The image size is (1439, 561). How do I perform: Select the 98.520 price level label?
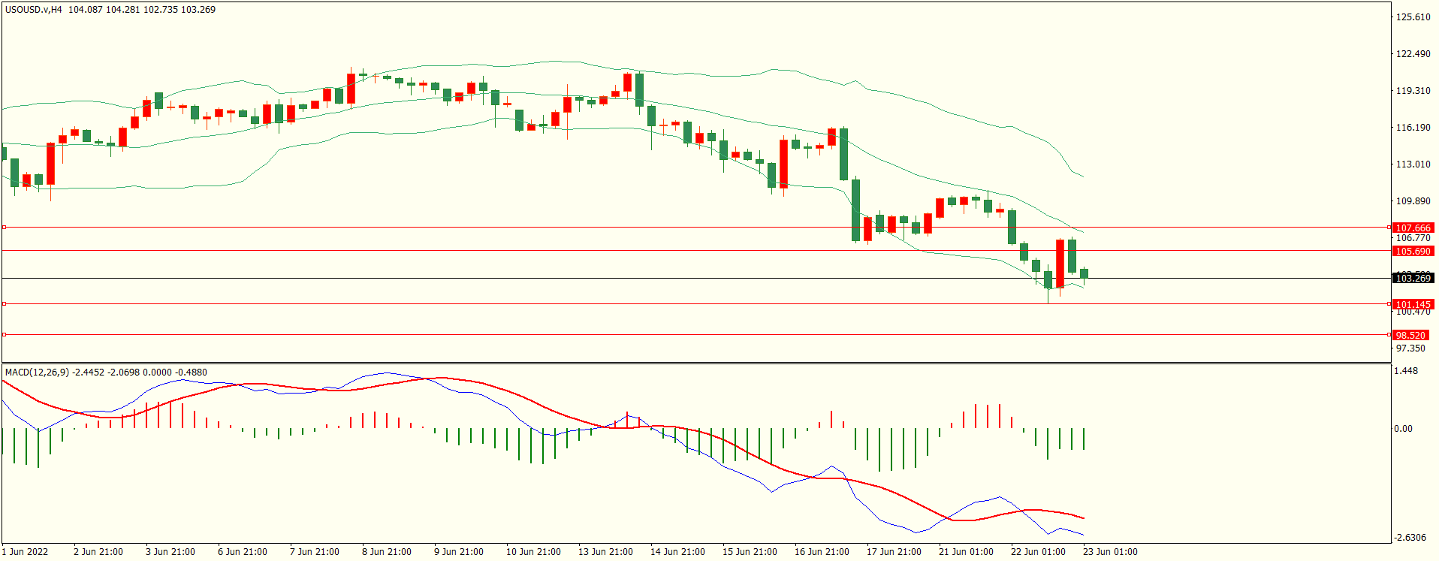[1410, 335]
